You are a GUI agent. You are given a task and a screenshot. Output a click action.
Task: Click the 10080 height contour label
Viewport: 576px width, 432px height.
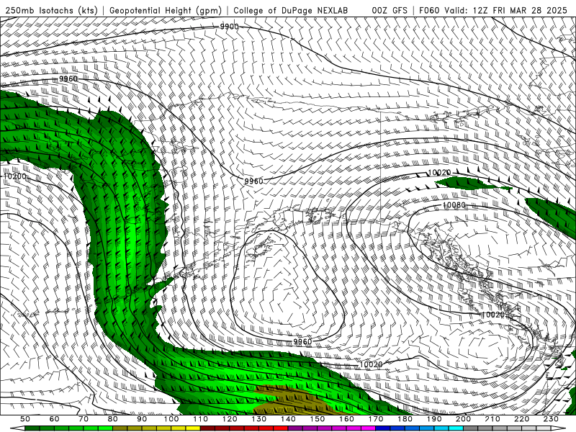(x=454, y=205)
